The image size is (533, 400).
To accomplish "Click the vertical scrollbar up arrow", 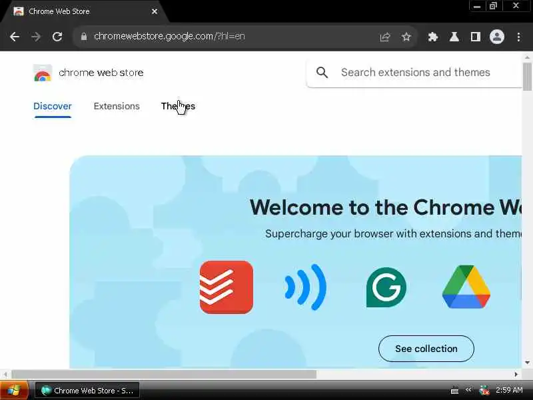I will (527, 57).
